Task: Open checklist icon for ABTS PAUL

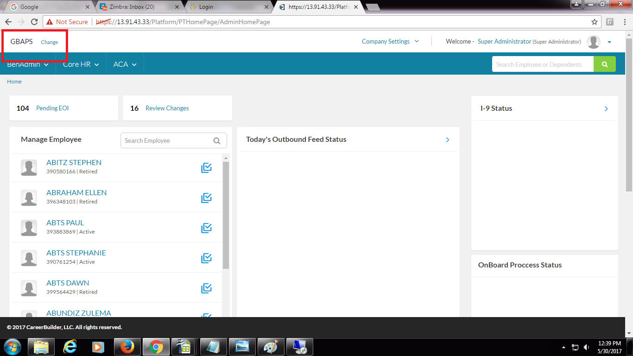Action: [x=206, y=228]
